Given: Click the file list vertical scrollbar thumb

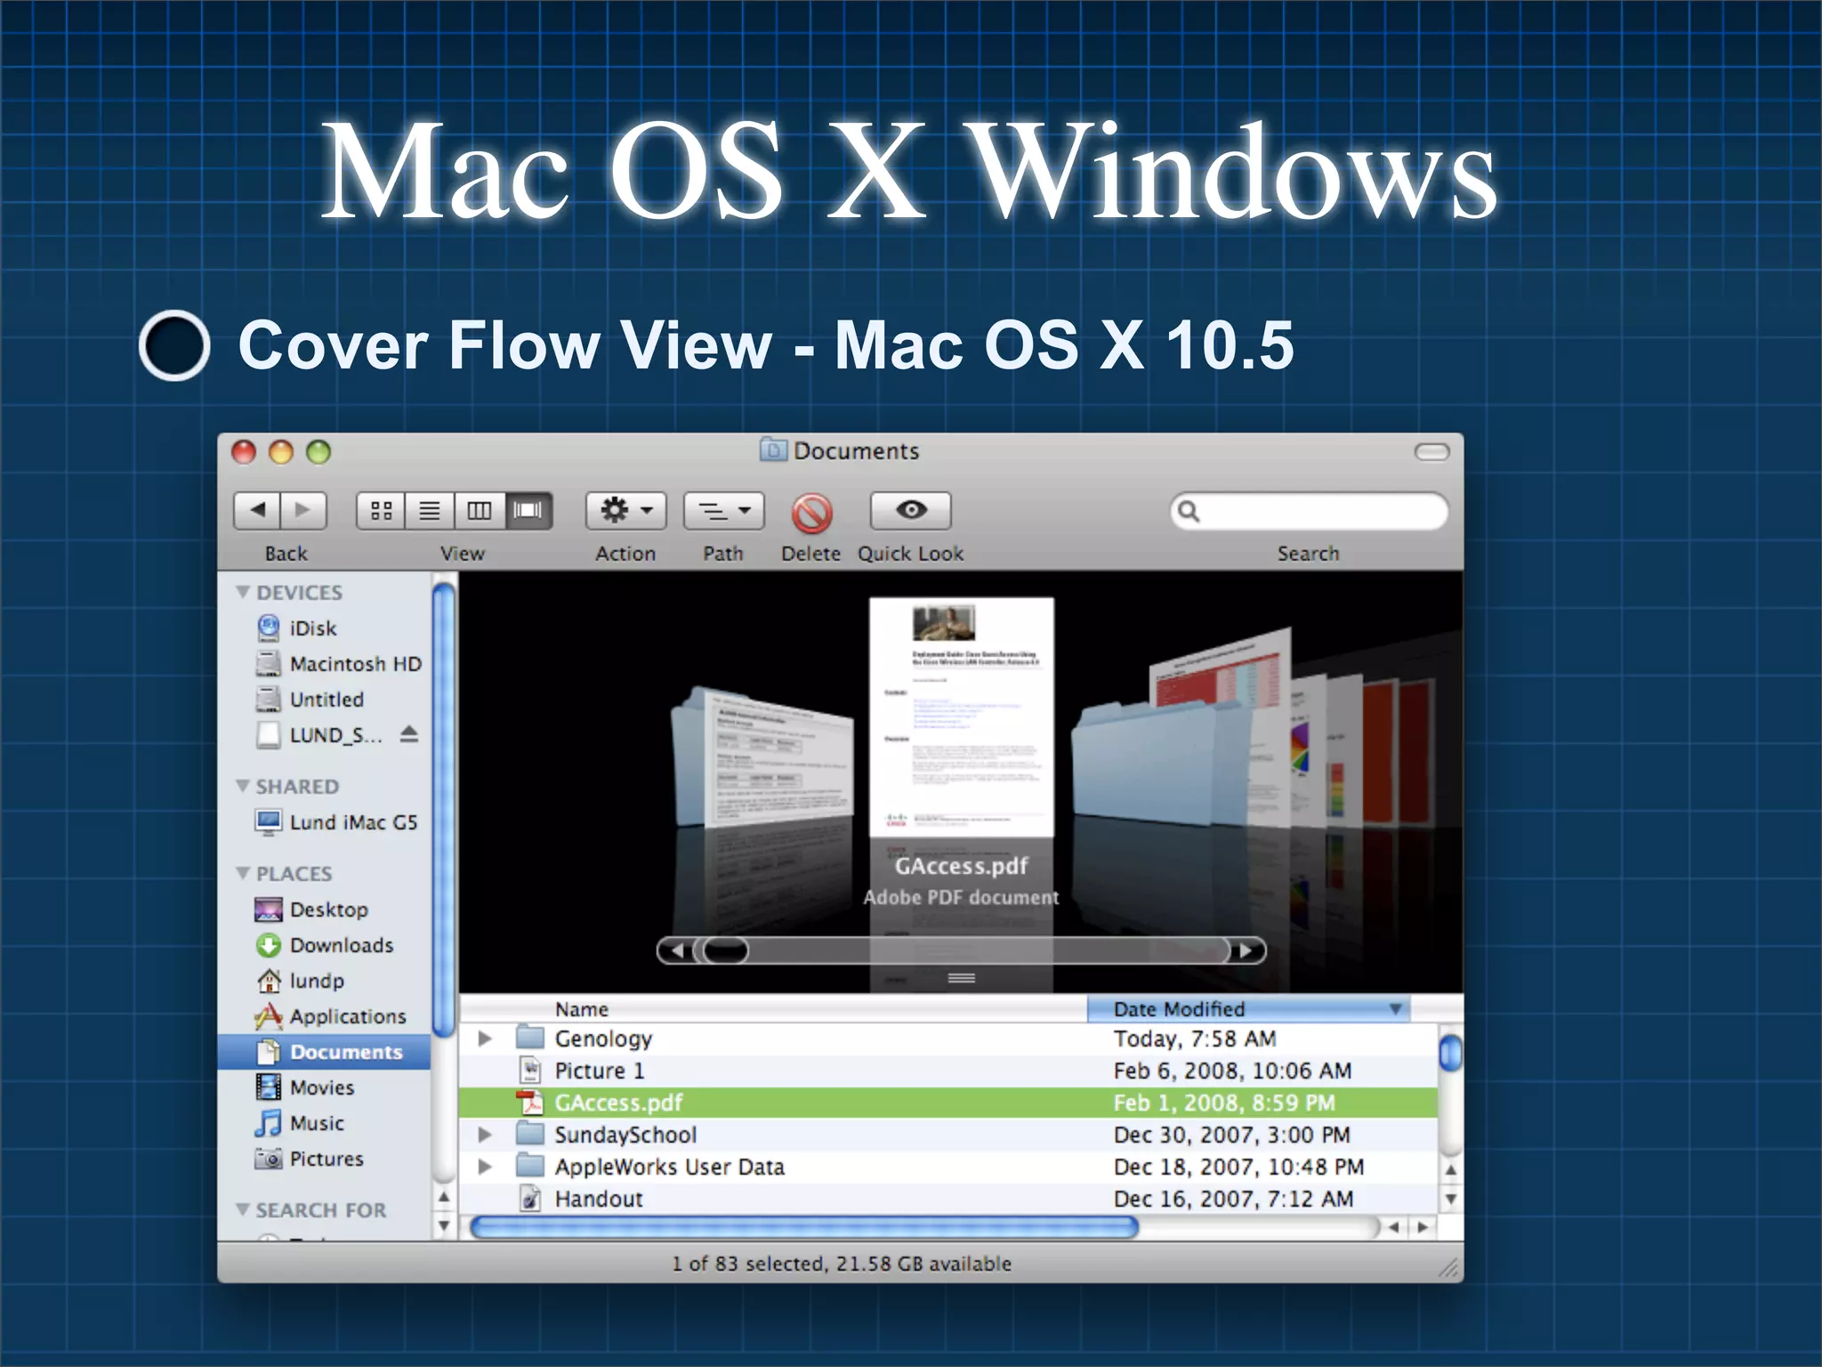Looking at the screenshot, I should tap(1450, 1053).
